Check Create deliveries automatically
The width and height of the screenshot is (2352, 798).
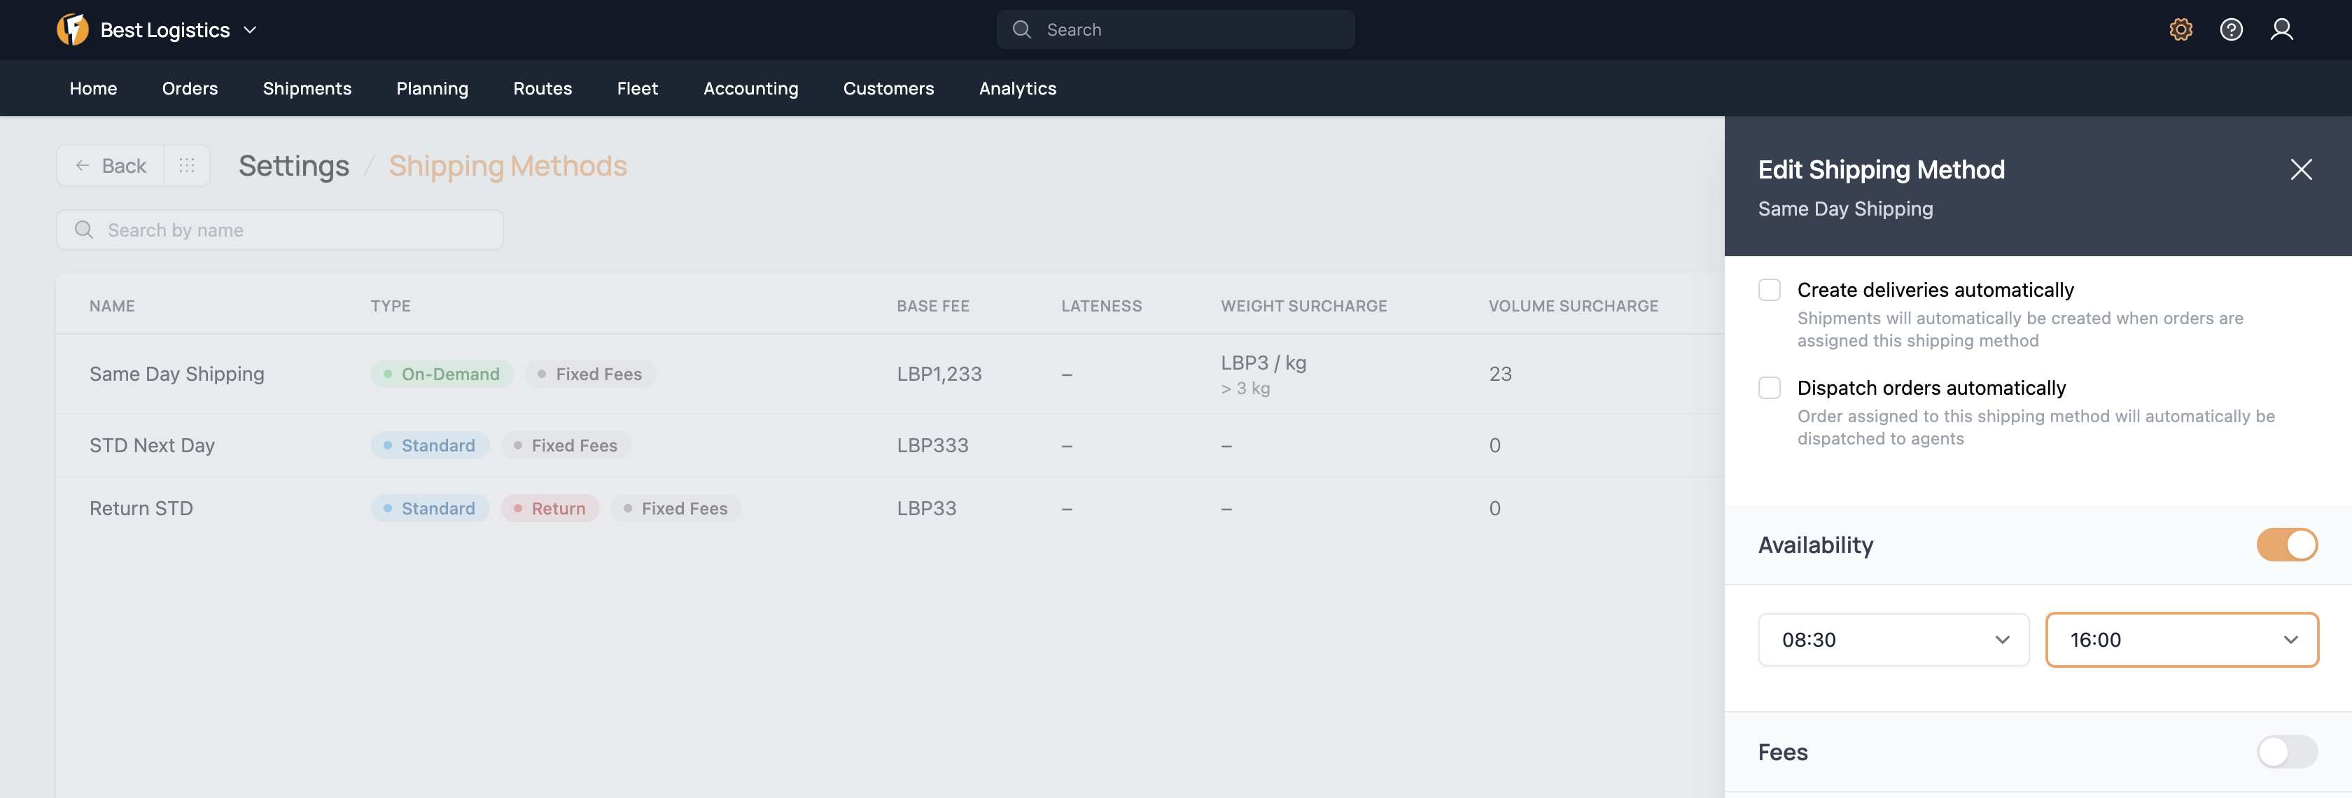(1770, 290)
